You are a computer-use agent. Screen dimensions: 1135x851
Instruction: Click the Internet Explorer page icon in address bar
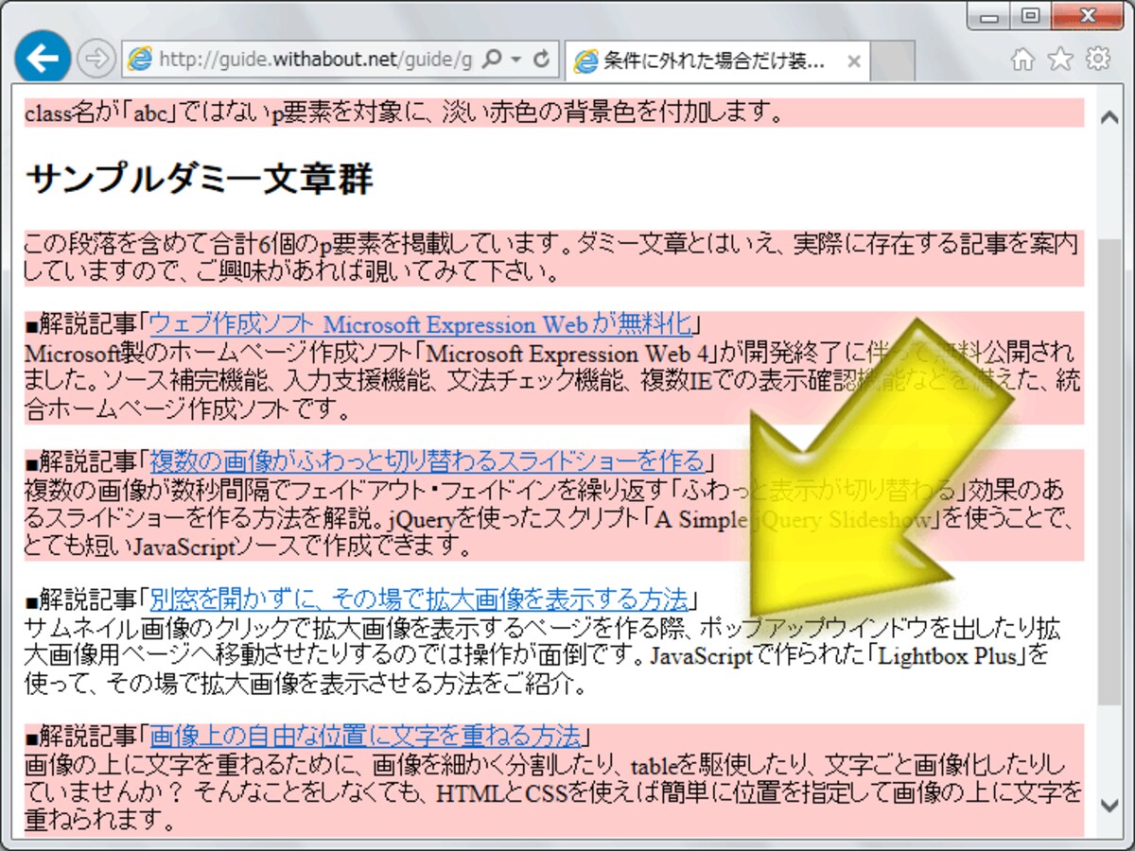140,60
